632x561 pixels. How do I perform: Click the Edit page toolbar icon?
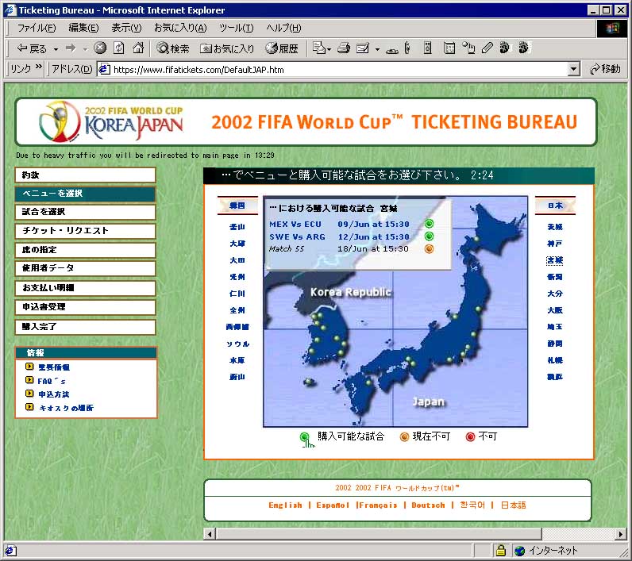(363, 48)
